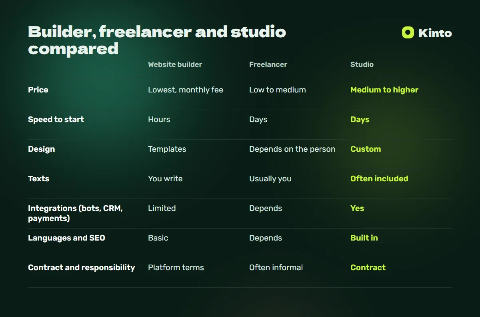The width and height of the screenshot is (480, 317).
Task: Select the 'Templates' cell
Action: (x=167, y=149)
